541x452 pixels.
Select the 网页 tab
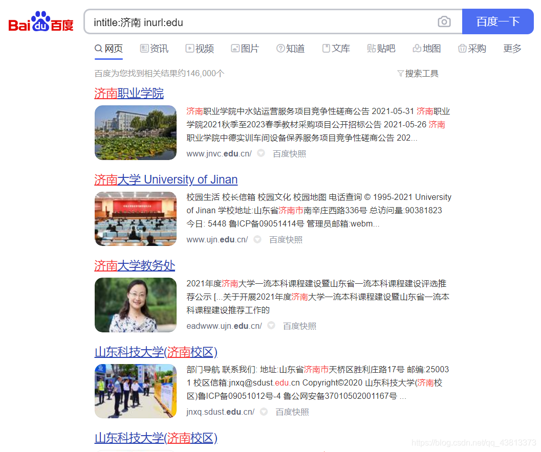[x=109, y=49]
